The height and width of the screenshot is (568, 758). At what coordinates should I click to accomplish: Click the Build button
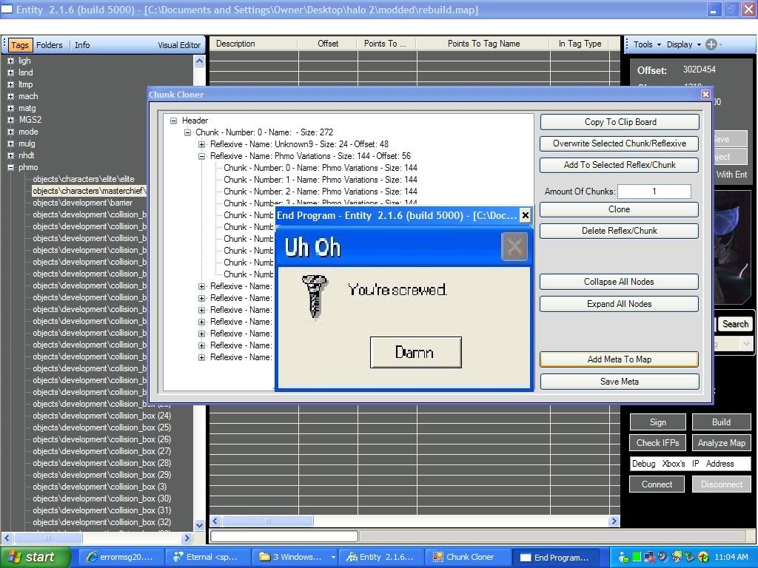[721, 422]
